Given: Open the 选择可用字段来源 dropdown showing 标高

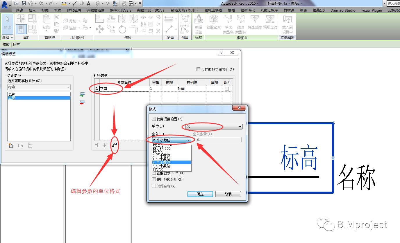Looking at the screenshot, I should [x=39, y=87].
